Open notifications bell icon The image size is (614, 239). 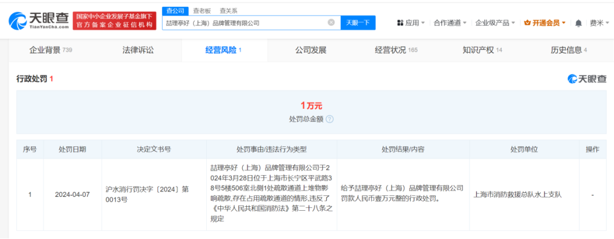click(x=578, y=23)
